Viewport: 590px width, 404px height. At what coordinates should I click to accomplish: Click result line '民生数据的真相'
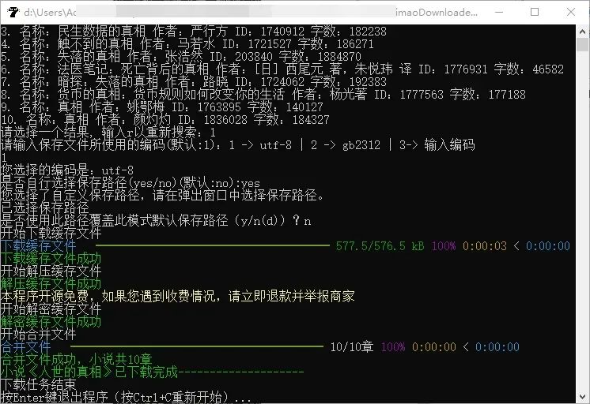coord(194,31)
